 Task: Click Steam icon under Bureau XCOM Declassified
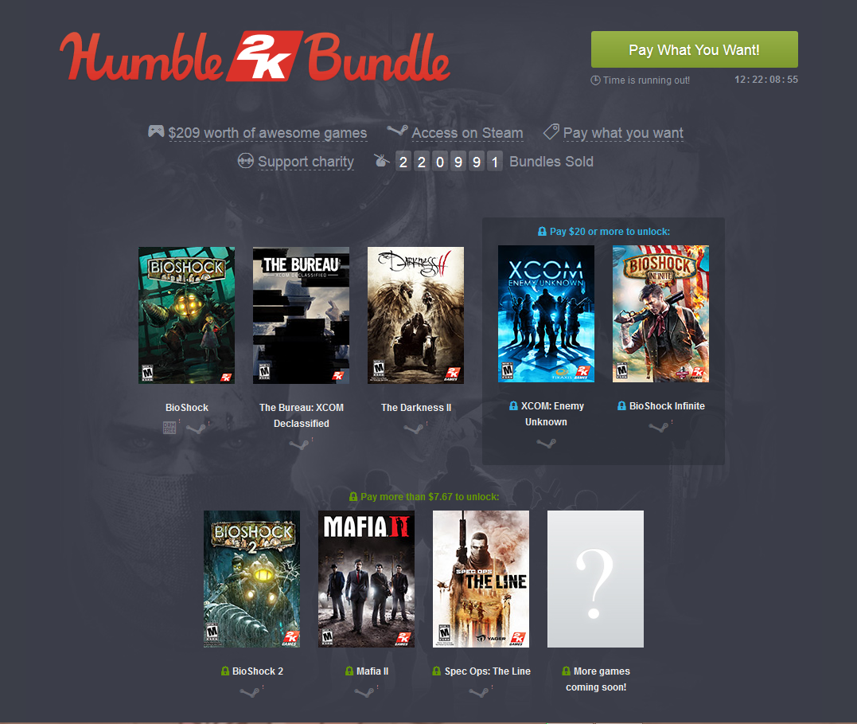[x=299, y=444]
